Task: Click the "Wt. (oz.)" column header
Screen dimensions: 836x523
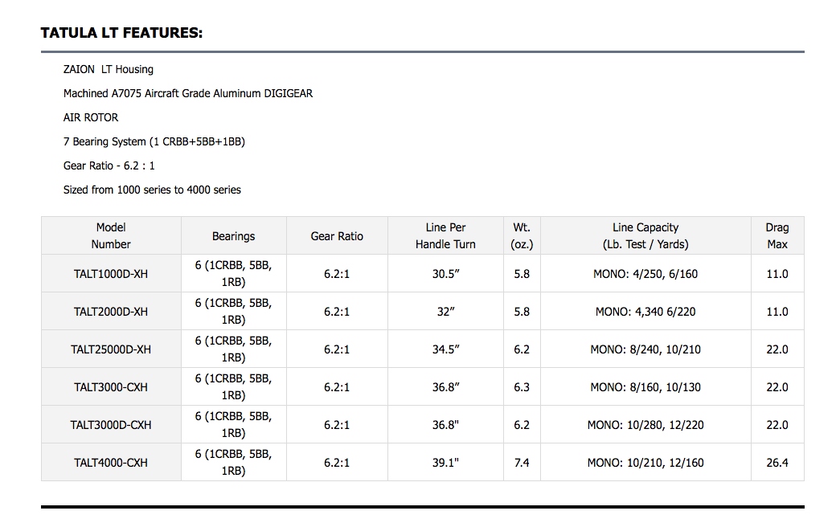Action: tap(522, 235)
